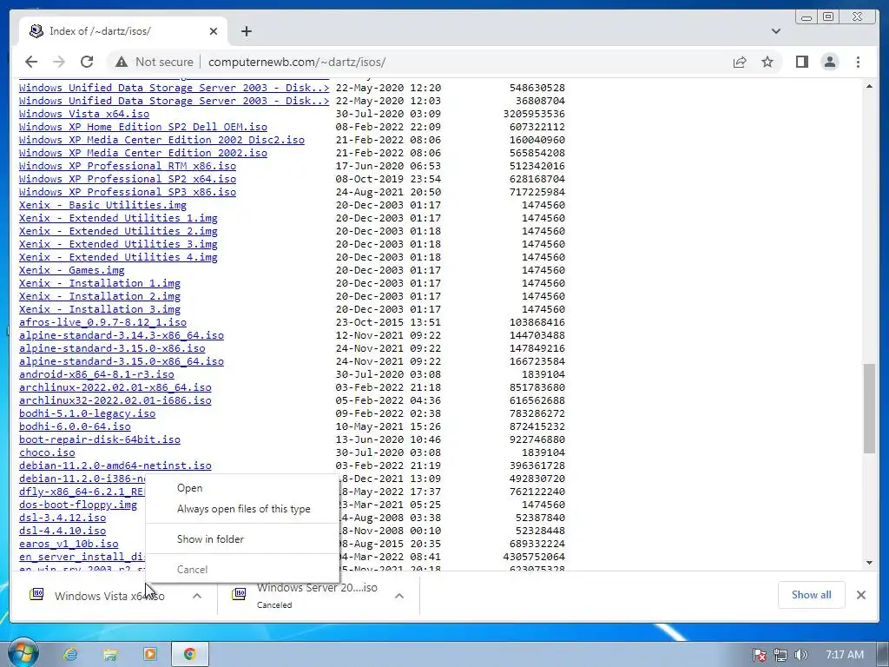The width and height of the screenshot is (889, 667).
Task: Download Windows Vista x64.iso link
Action: 84,114
